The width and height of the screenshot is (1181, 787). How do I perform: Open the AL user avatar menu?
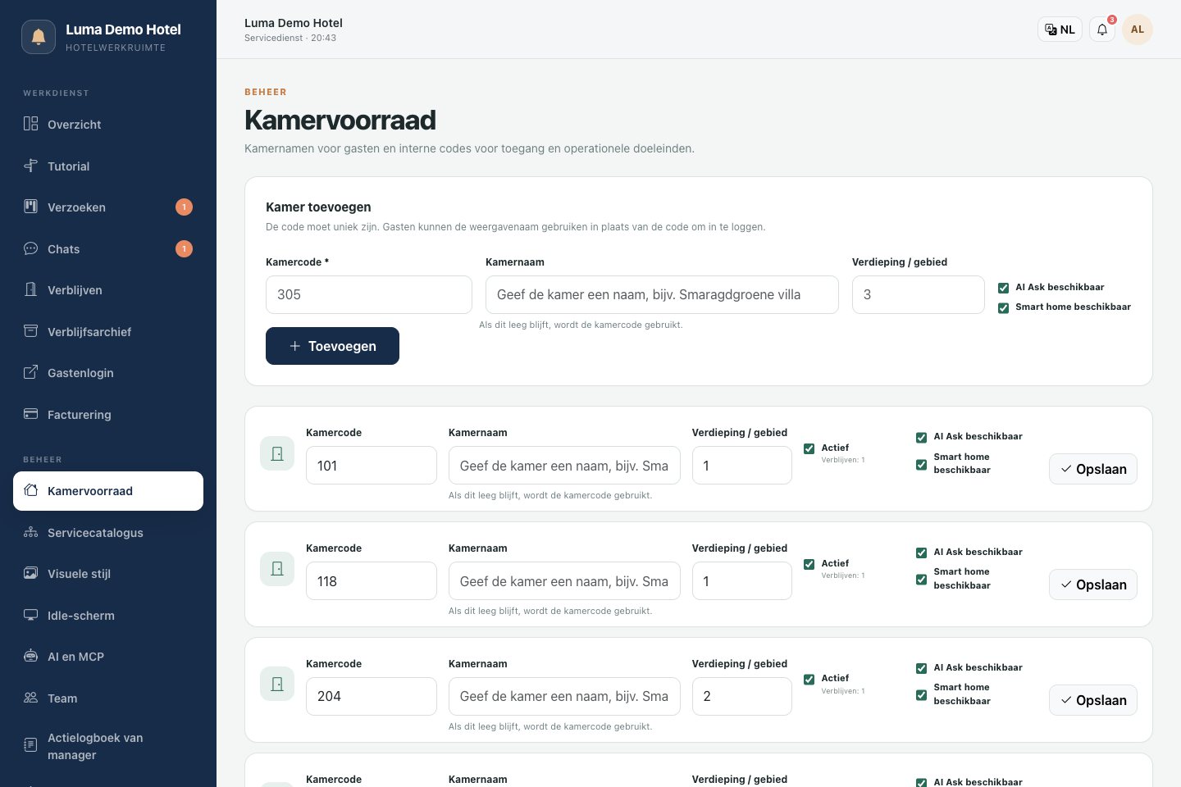pos(1137,30)
